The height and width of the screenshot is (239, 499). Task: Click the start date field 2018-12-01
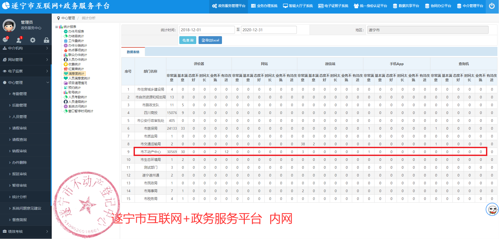207,30
